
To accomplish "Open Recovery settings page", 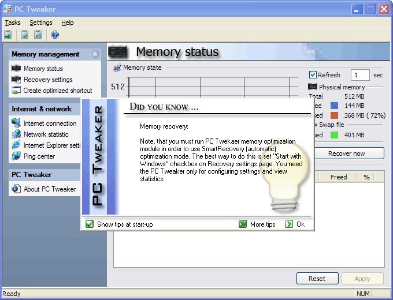I will click(x=48, y=80).
